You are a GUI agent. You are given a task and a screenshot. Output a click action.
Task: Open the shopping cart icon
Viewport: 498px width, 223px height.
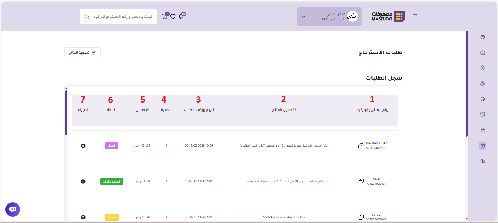(165, 17)
